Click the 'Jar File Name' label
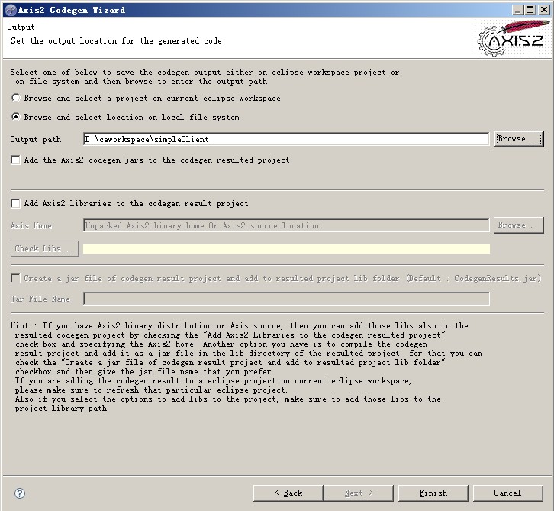 click(40, 299)
